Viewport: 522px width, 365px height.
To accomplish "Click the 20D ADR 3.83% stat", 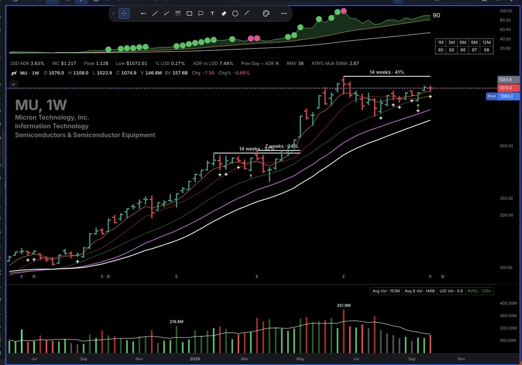I will [27, 63].
